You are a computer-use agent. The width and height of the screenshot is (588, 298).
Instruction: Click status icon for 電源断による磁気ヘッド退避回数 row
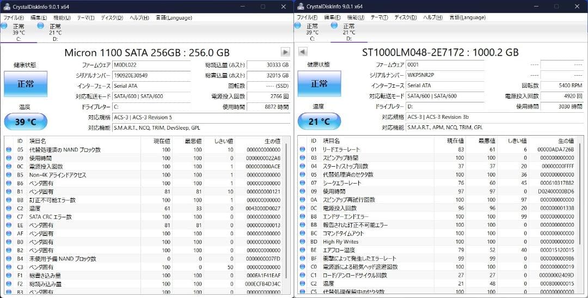[x=303, y=267]
